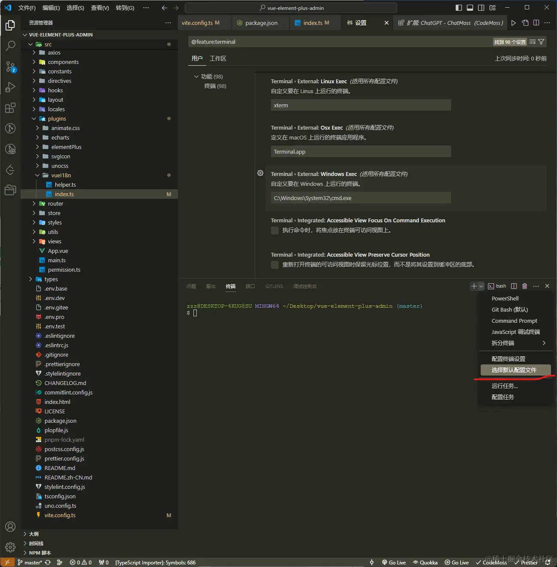The height and width of the screenshot is (567, 557).
Task: Switch to the 问题 panel tab
Action: click(x=191, y=286)
